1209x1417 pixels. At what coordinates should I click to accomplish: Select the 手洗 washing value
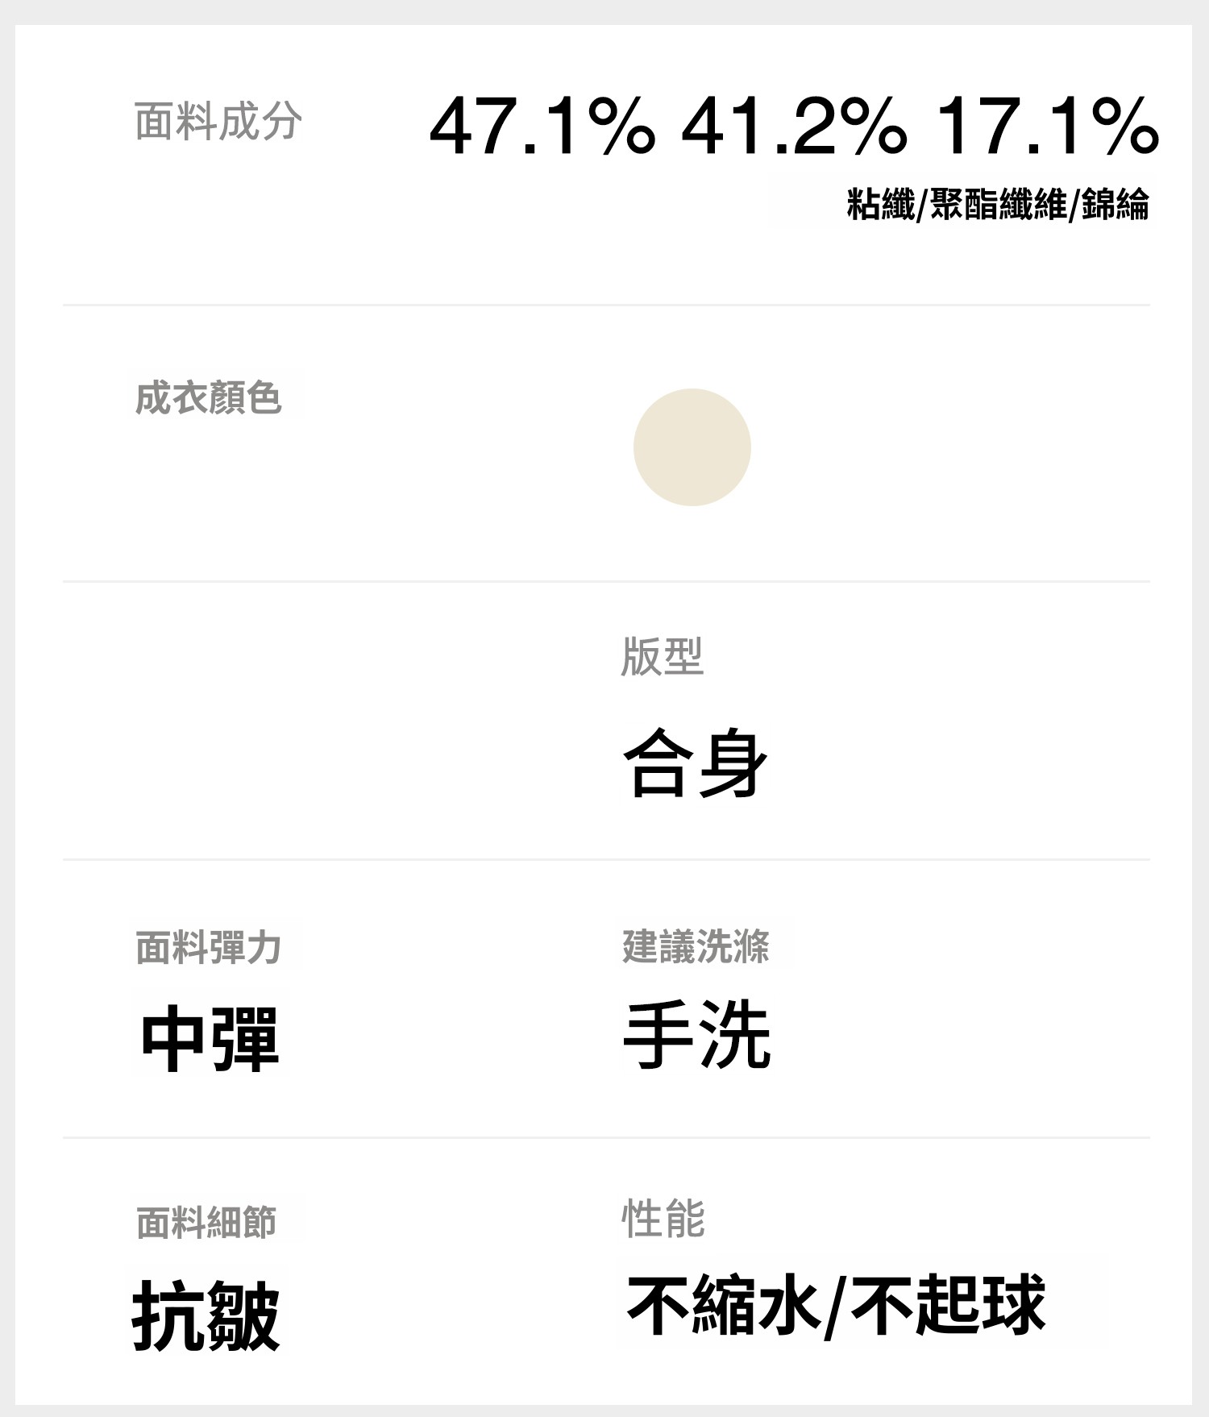point(696,1035)
